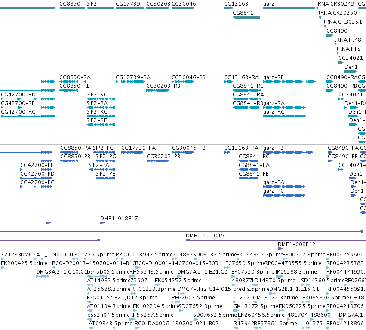
Task: Click the garz-PA CDS label
Action: click(x=274, y=182)
